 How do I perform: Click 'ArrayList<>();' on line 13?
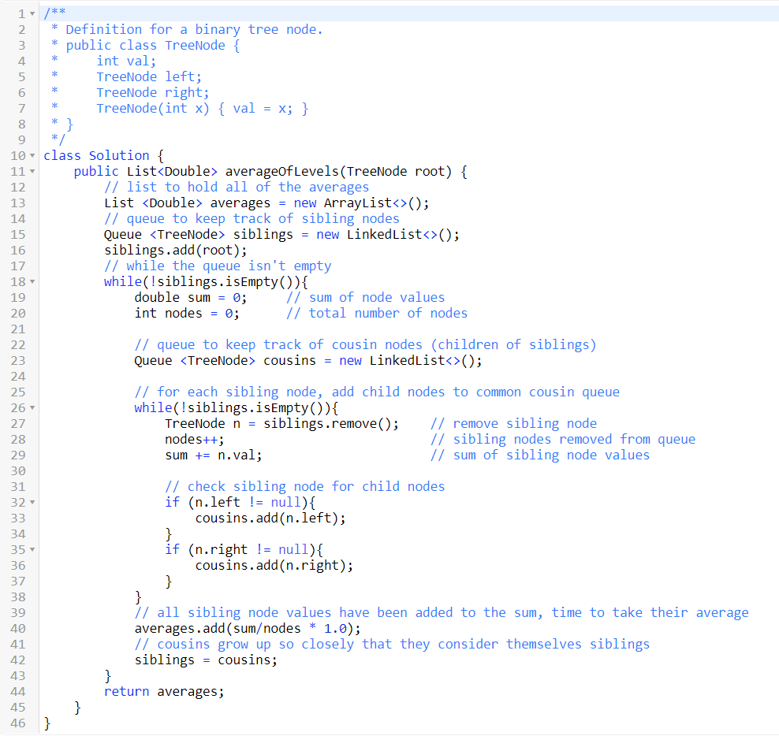[x=377, y=203]
